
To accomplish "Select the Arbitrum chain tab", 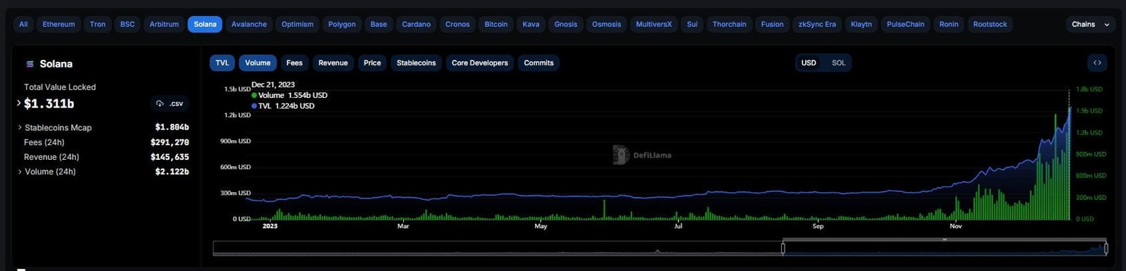I will [x=164, y=24].
